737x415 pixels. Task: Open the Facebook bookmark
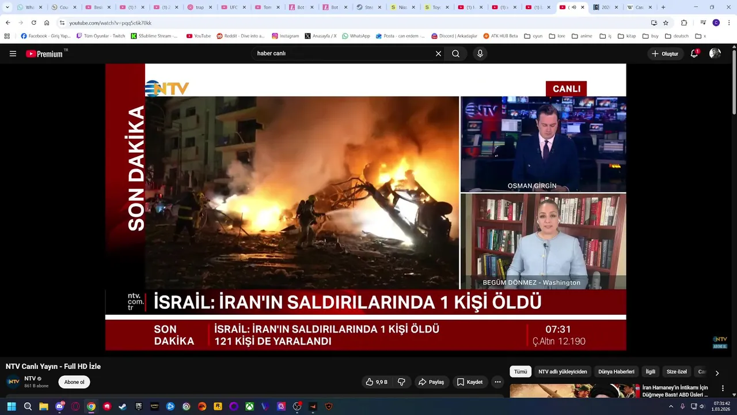[x=45, y=36]
